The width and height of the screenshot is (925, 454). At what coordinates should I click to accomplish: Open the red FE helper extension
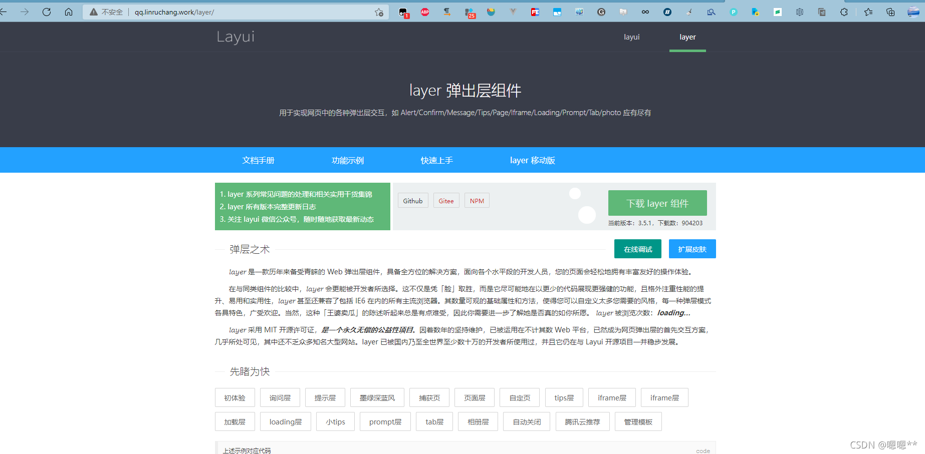point(535,12)
